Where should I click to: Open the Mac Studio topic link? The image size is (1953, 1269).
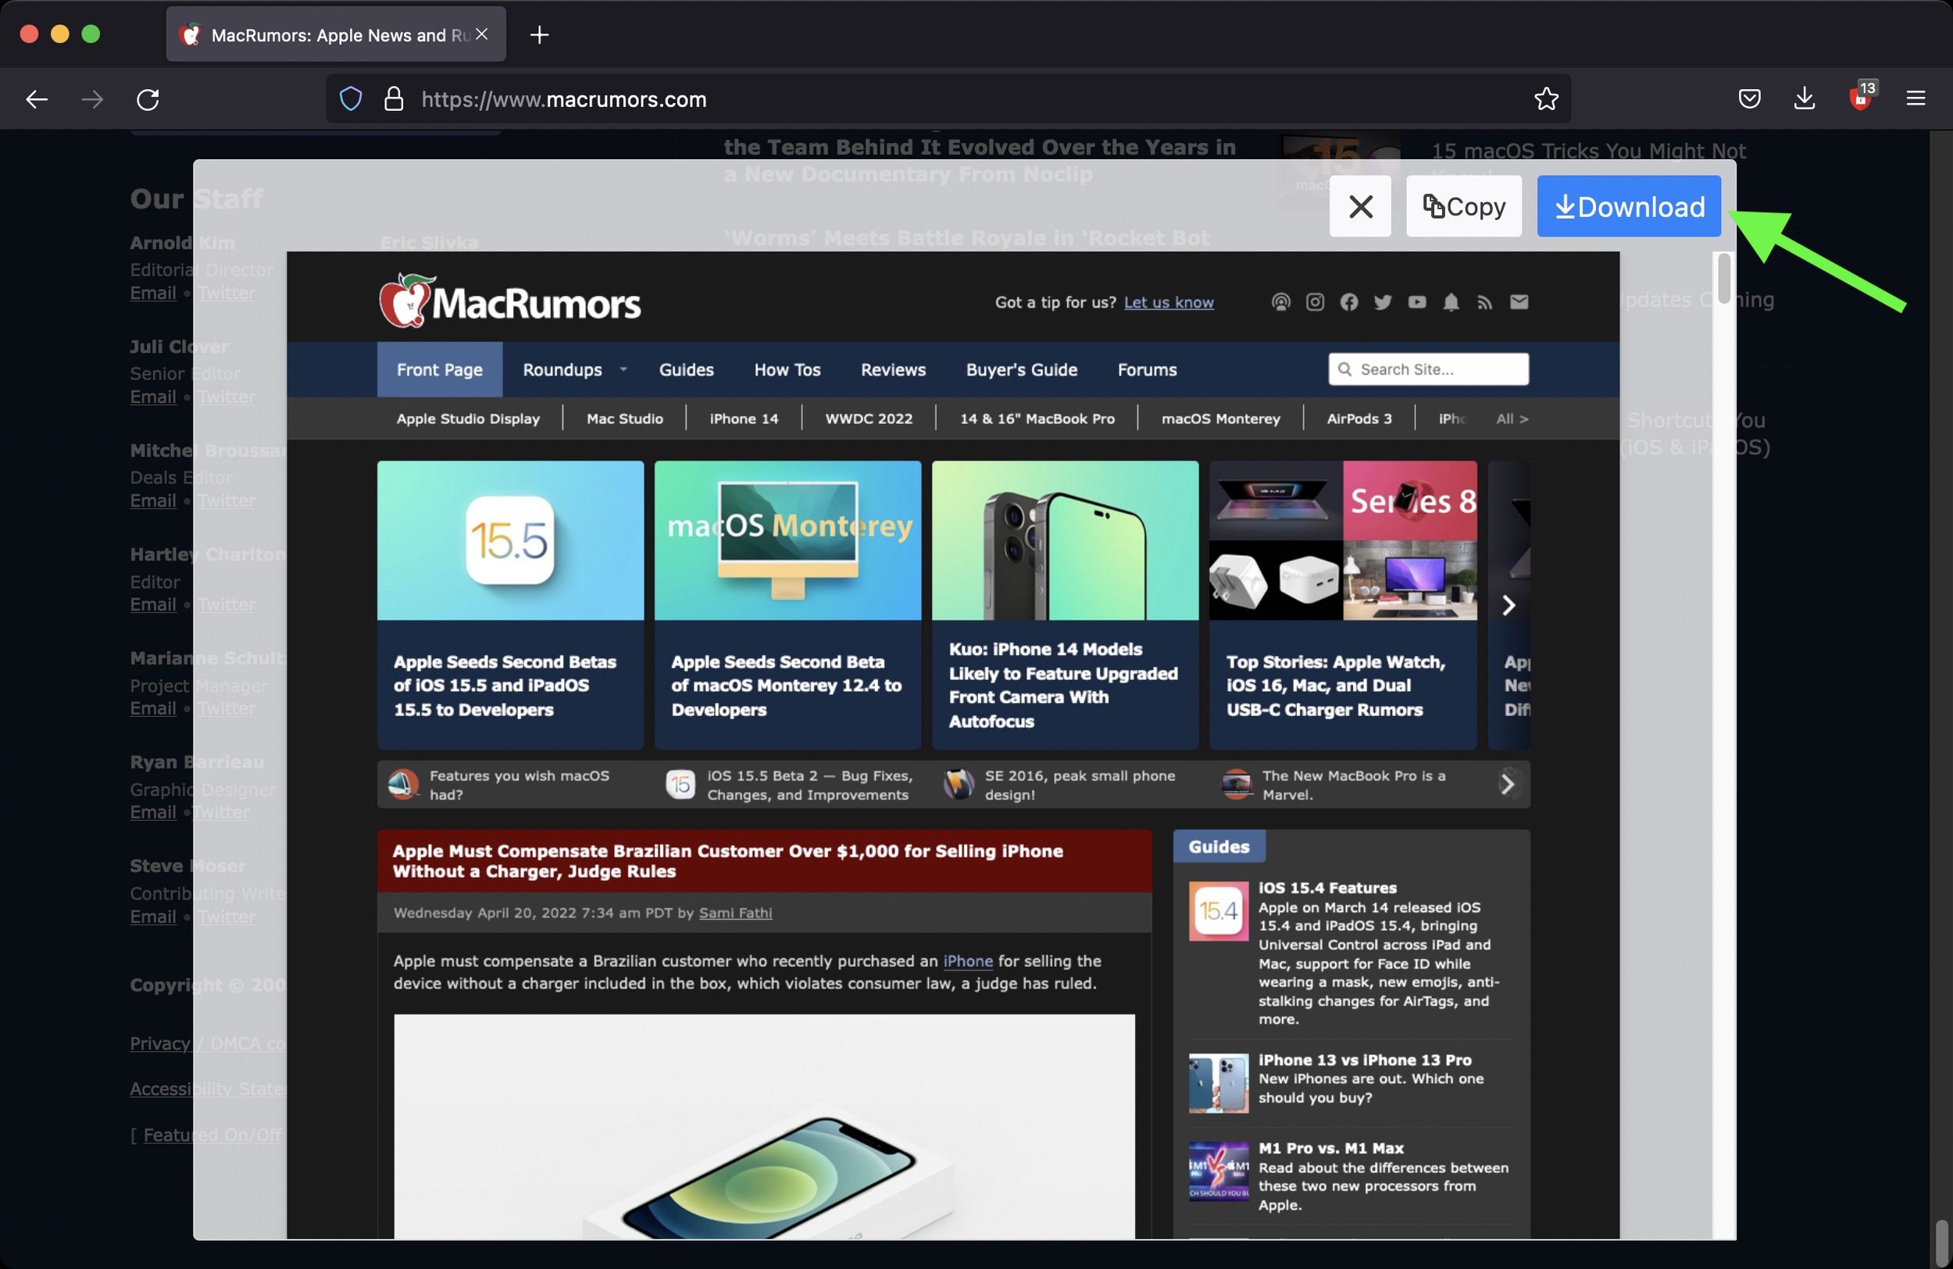pos(624,419)
